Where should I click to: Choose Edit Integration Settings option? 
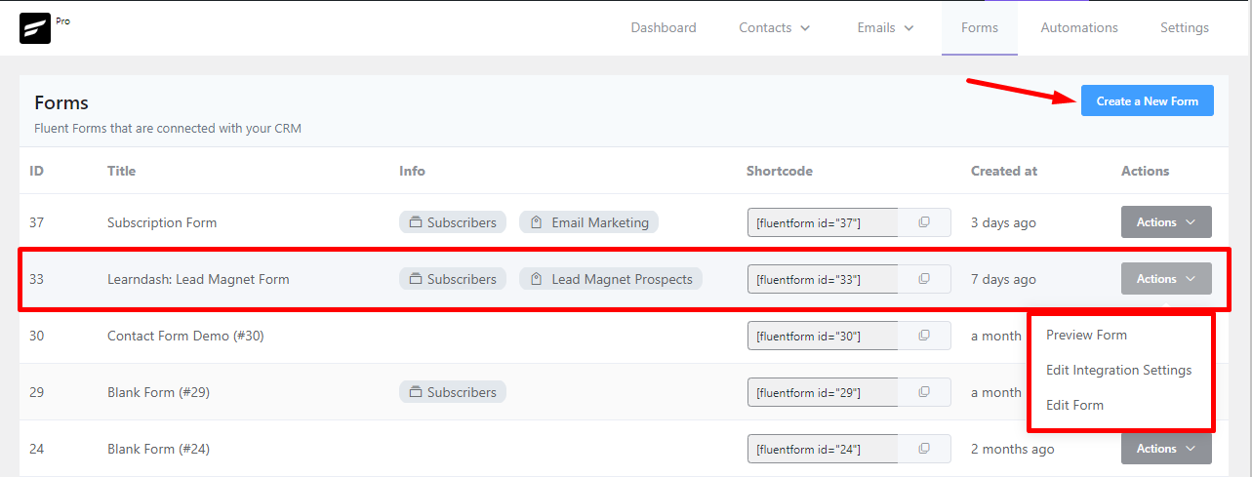click(x=1118, y=370)
